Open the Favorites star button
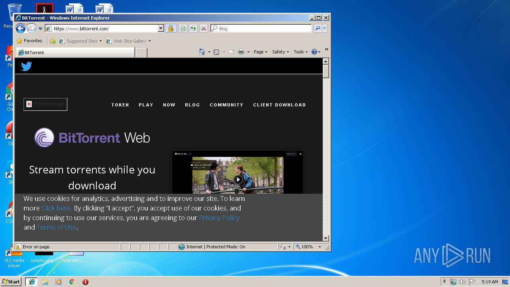The image size is (510, 287). 29,41
